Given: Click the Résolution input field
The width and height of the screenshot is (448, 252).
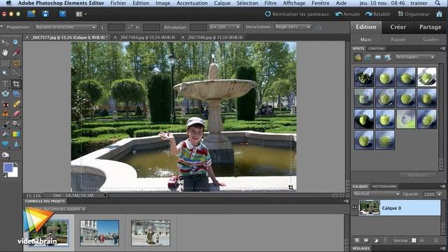Looking at the screenshot, I should click(x=198, y=27).
